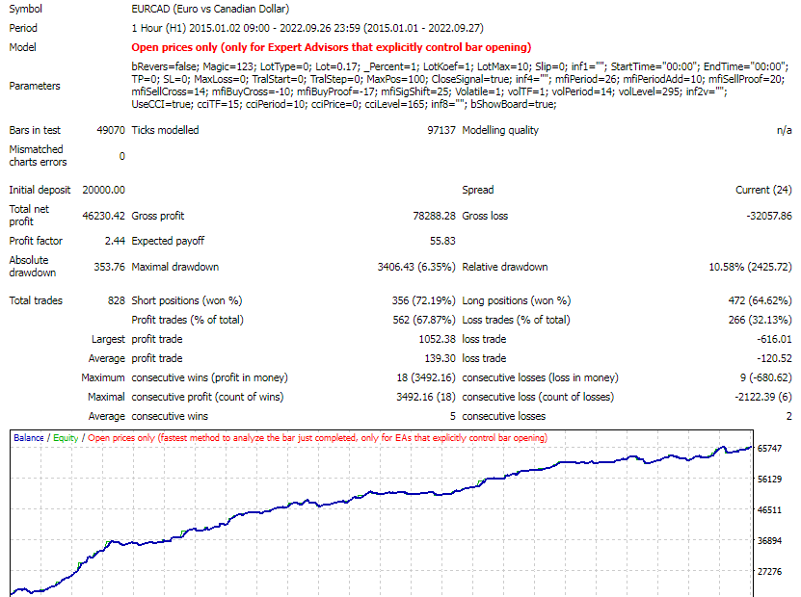Click chart axis label 56129

click(769, 480)
